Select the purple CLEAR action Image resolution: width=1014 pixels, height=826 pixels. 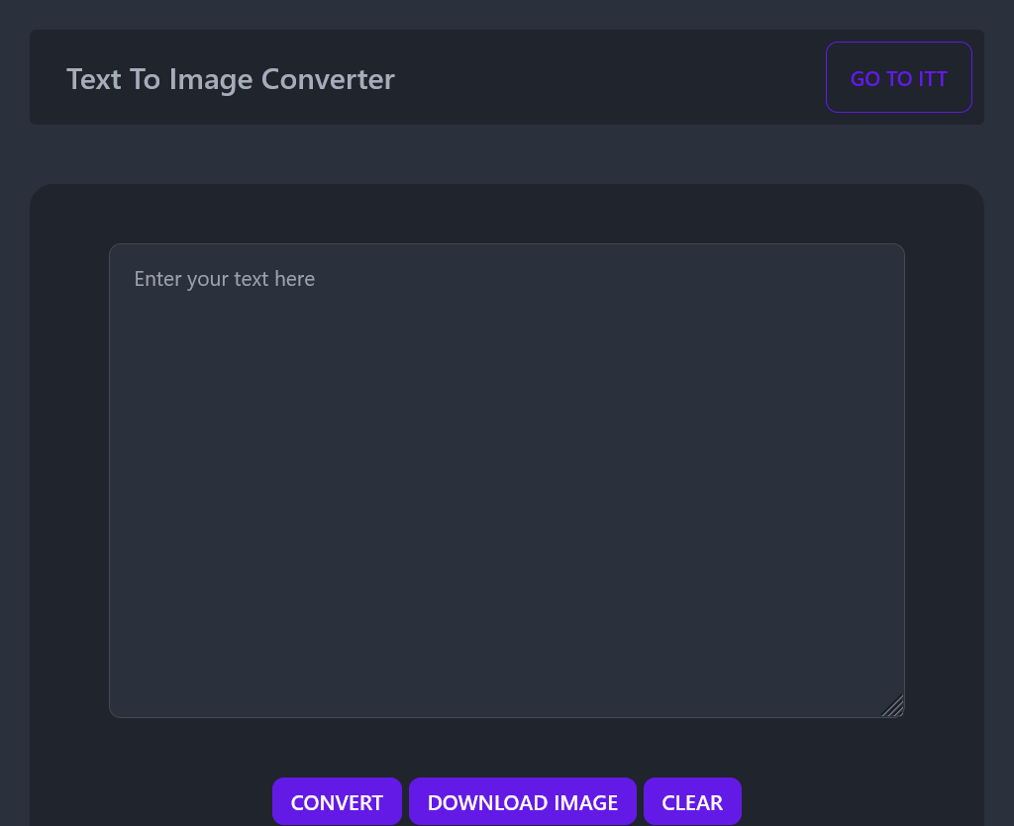[x=692, y=801]
